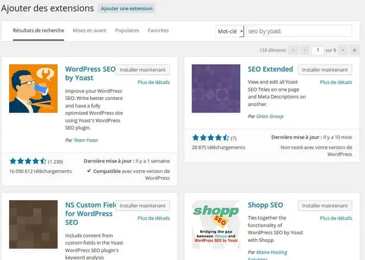The image size is (365, 260).
Task: View Plus de détails for SEO Extended
Action: point(336,82)
